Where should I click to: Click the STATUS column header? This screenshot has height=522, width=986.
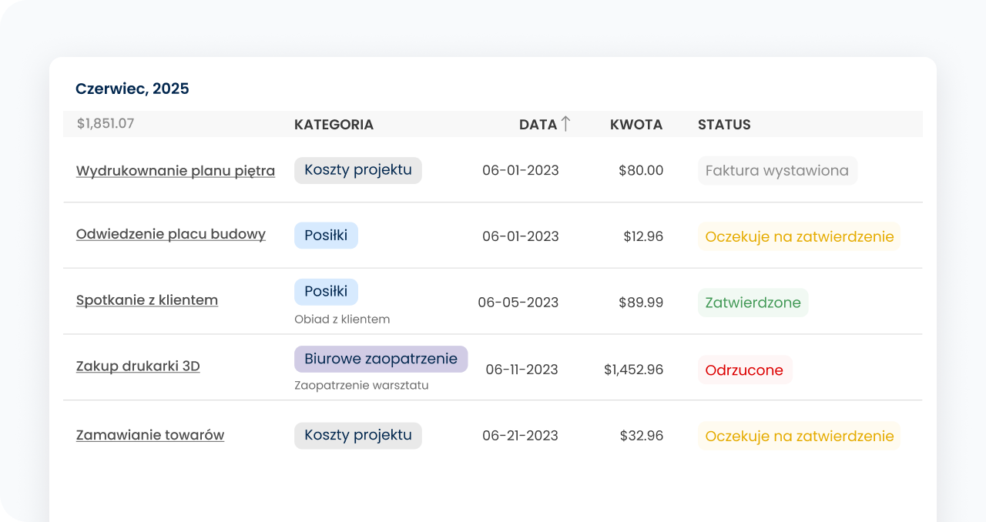tap(723, 125)
